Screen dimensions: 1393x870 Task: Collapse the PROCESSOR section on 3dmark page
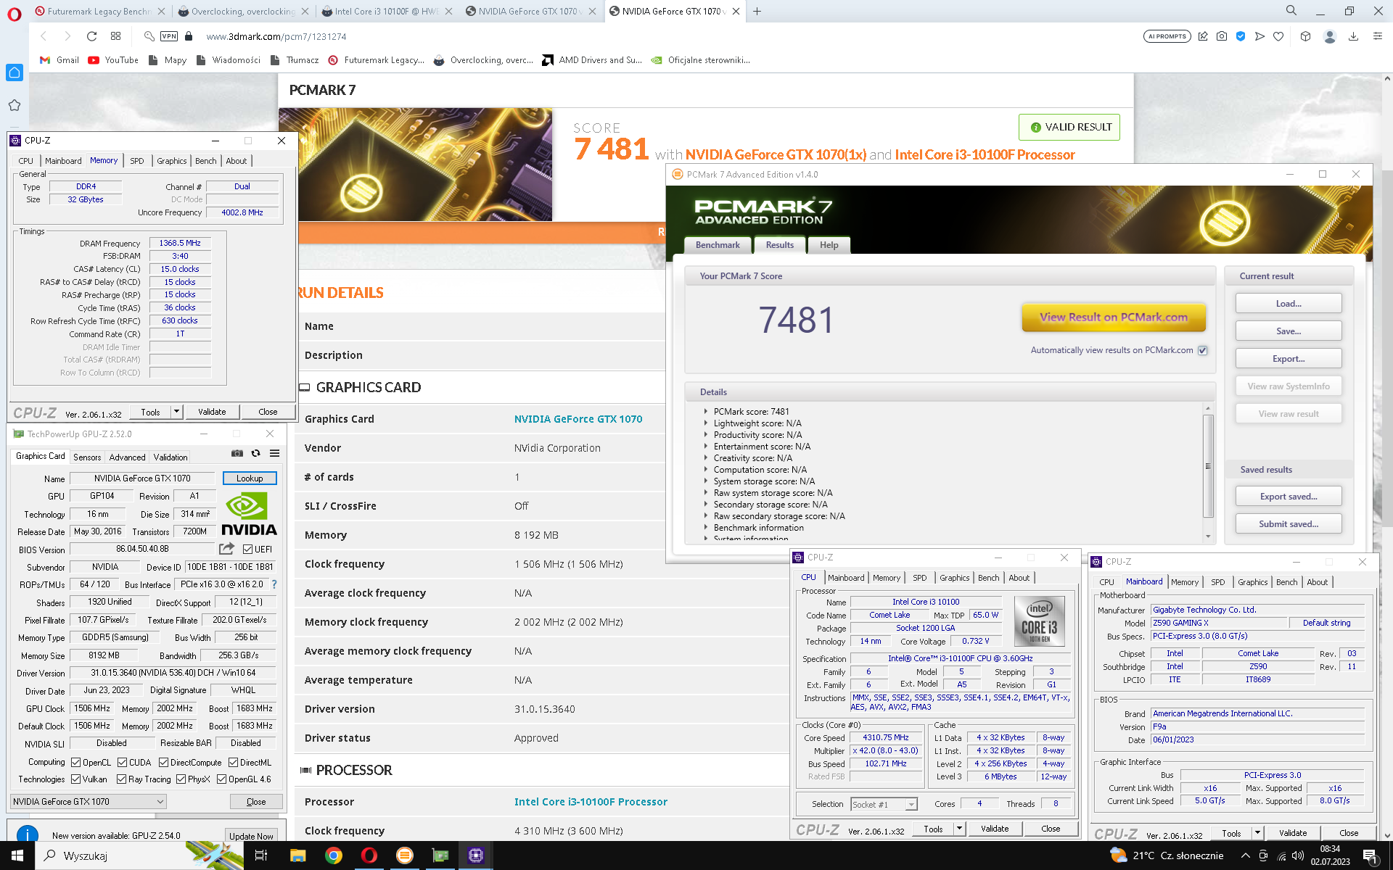click(305, 770)
